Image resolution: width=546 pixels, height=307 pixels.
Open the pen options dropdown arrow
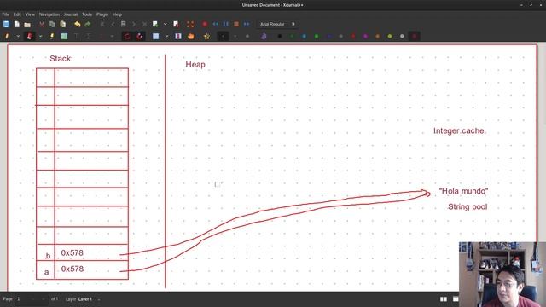[18, 36]
